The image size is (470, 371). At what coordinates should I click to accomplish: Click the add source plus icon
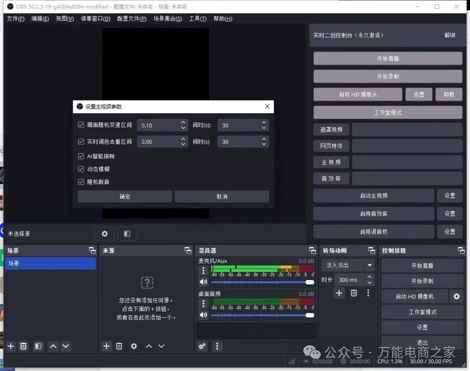(x=107, y=346)
